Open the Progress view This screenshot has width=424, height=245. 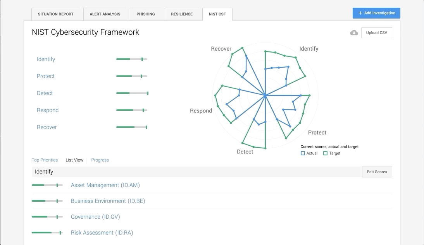click(x=100, y=160)
